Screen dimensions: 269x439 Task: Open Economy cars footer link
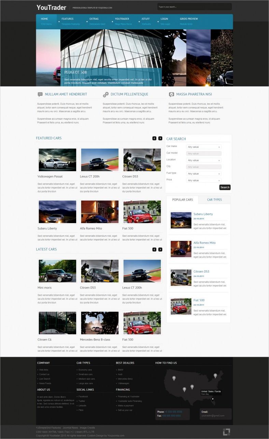point(85,370)
